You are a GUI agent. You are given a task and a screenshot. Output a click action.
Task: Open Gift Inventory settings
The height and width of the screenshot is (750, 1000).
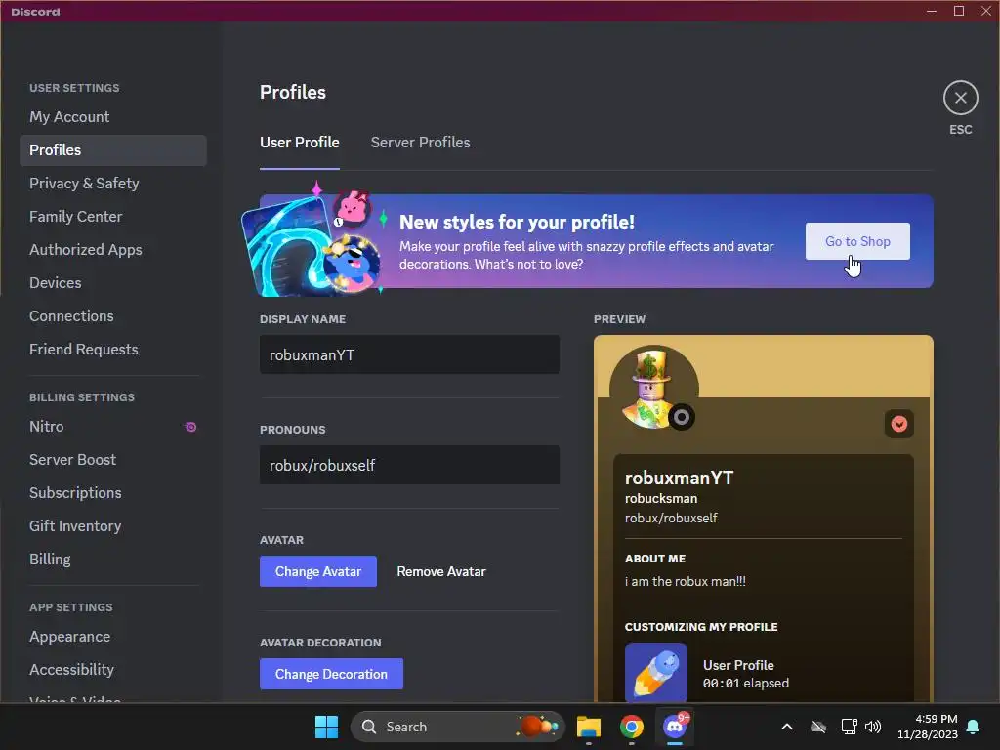point(113,526)
